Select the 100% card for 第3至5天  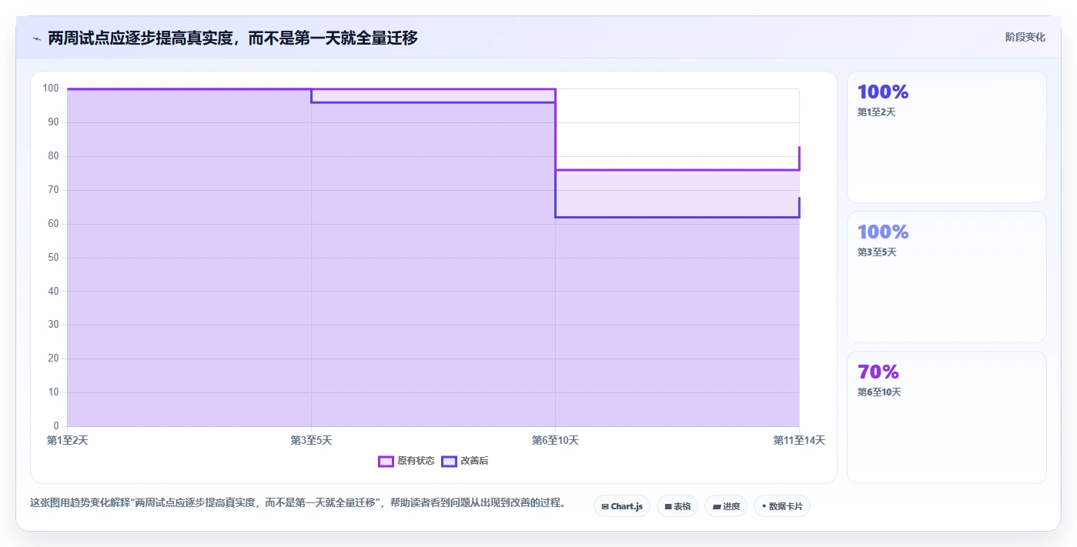[947, 277]
